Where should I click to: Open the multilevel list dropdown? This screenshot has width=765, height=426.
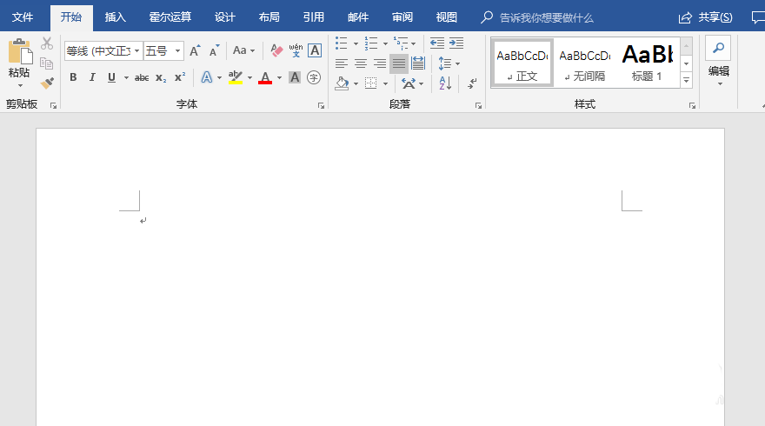413,43
